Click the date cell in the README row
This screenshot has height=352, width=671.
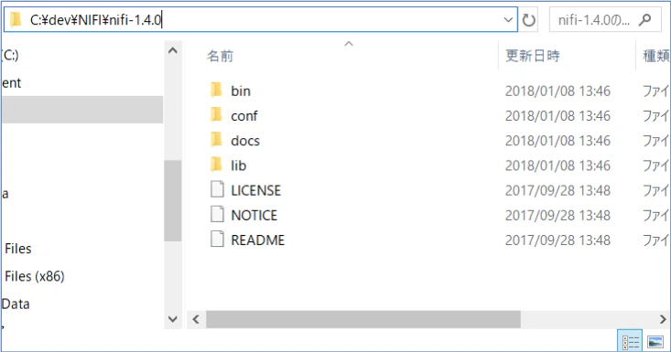[557, 240]
